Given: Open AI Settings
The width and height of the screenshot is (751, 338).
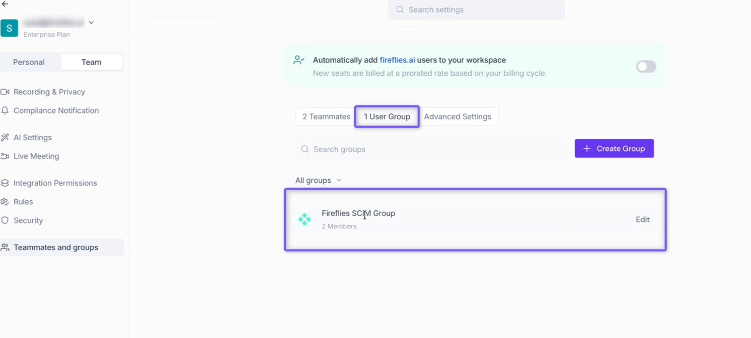Looking at the screenshot, I should pyautogui.click(x=33, y=137).
